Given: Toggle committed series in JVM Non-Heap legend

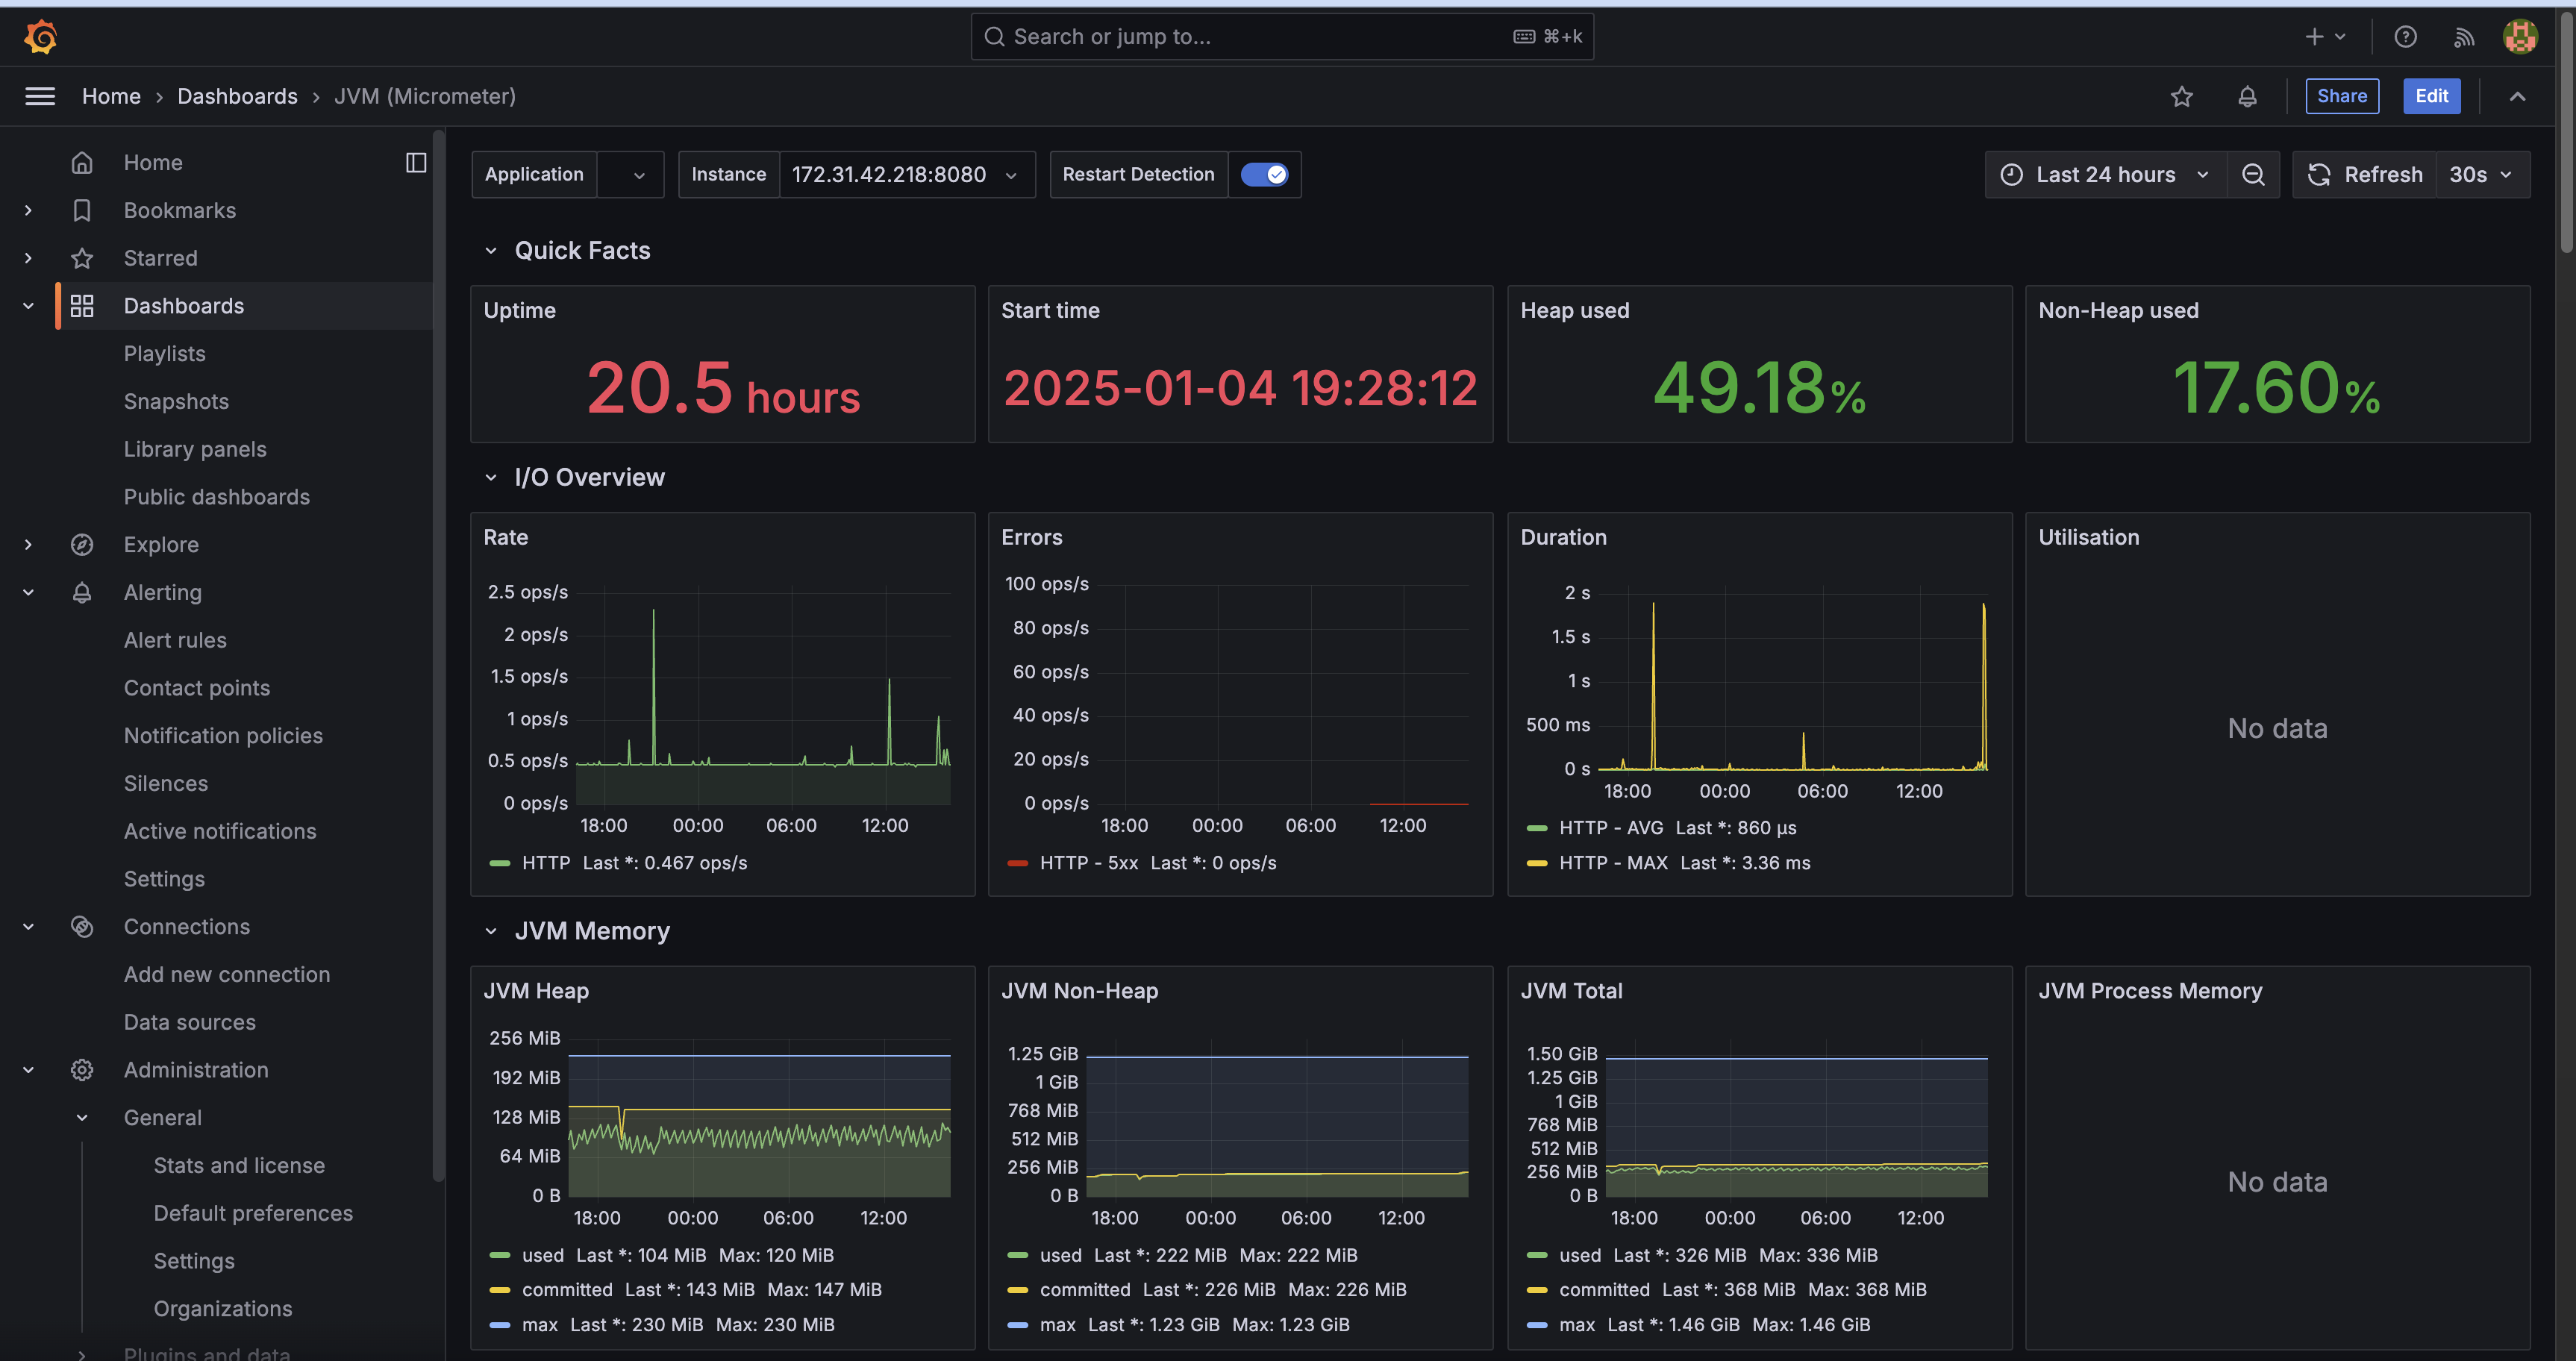Looking at the screenshot, I should [x=1085, y=1289].
